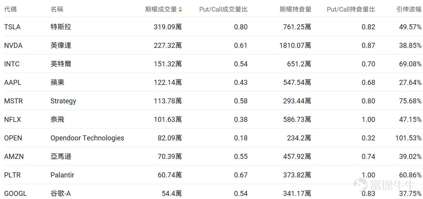This screenshot has width=423, height=199.
Task: Click OPEN implied volatility 101.53%
Action: coord(408,138)
